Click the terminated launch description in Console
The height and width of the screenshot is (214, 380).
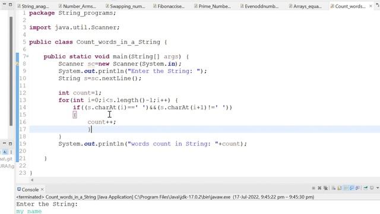pyautogui.click(x=165, y=197)
